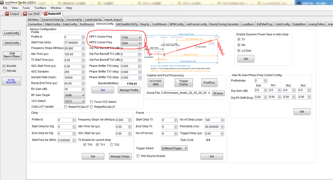Click the DCA1000 ARM button
333x180 pixels.
(156, 83)
